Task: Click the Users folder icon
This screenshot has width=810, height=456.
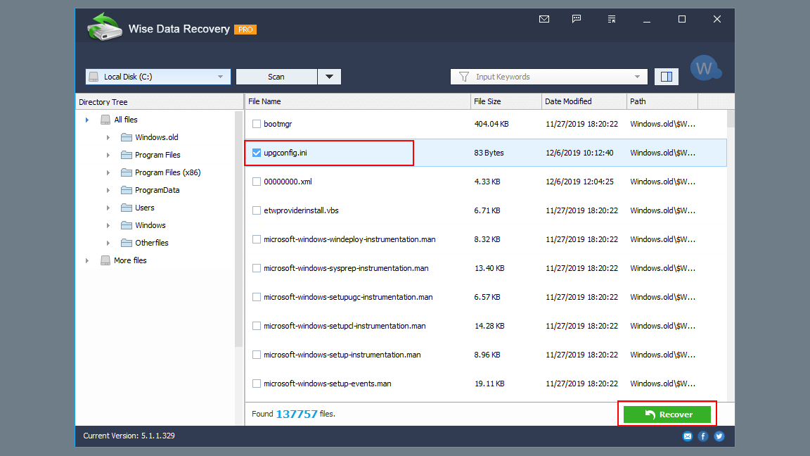Action: (126, 208)
